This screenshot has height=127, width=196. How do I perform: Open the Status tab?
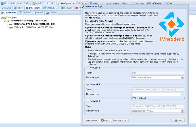pyautogui.click(x=82, y=3)
